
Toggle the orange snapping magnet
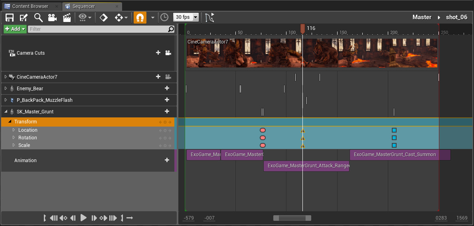tap(140, 17)
